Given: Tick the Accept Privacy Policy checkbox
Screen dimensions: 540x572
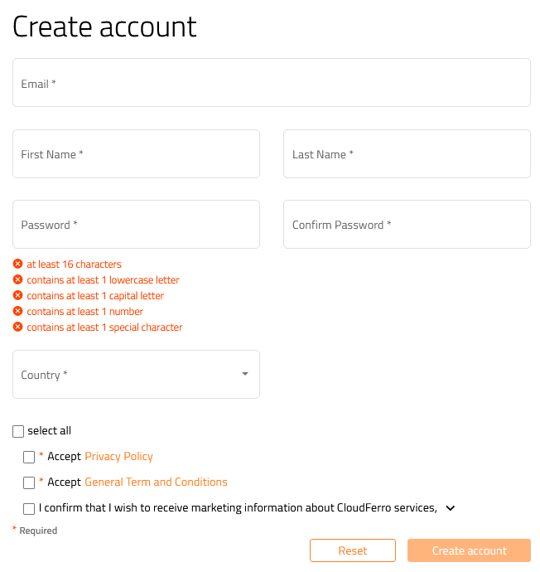Looking at the screenshot, I should click(x=29, y=457).
